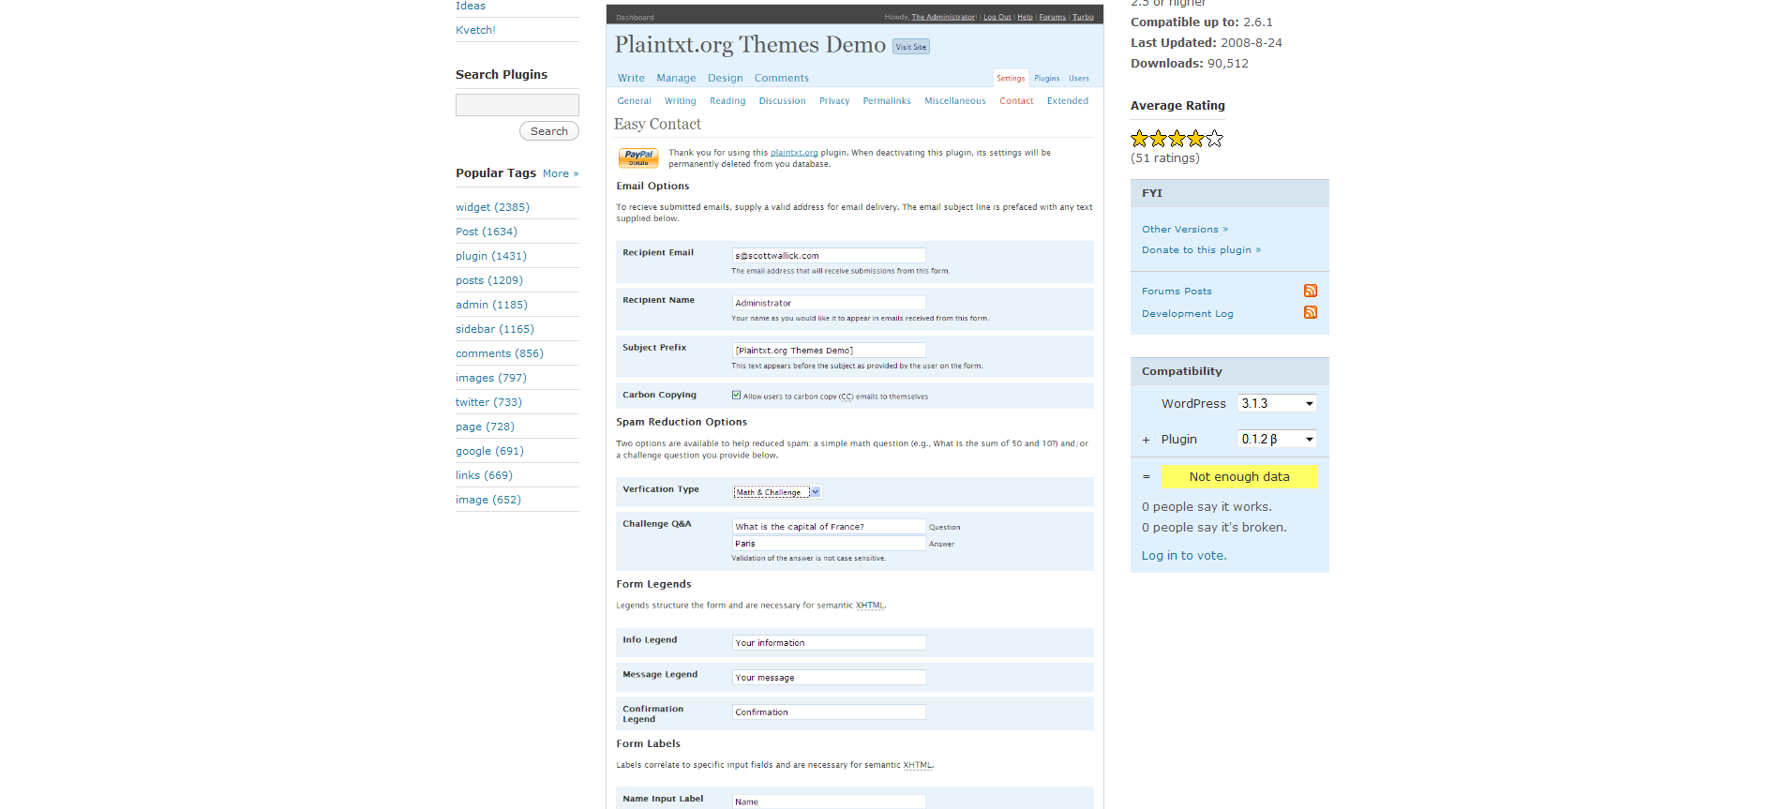Click the Turbo link in header
This screenshot has height=809, width=1784.
(x=1083, y=17)
